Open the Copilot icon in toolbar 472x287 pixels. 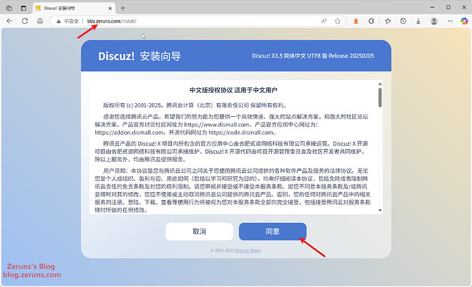coord(464,21)
